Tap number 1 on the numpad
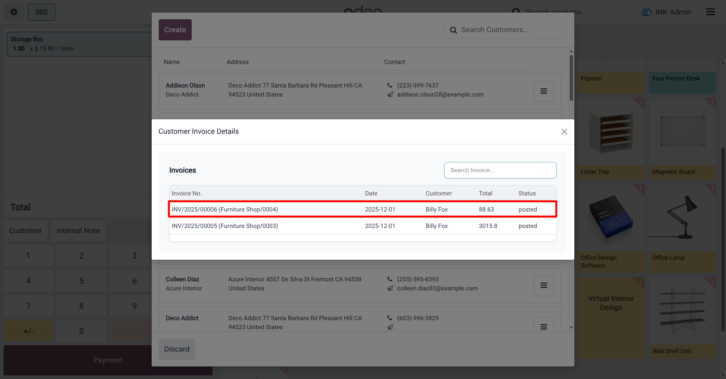The height and width of the screenshot is (379, 726). (28, 256)
